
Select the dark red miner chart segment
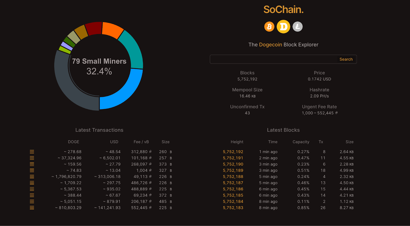pyautogui.click(x=94, y=28)
